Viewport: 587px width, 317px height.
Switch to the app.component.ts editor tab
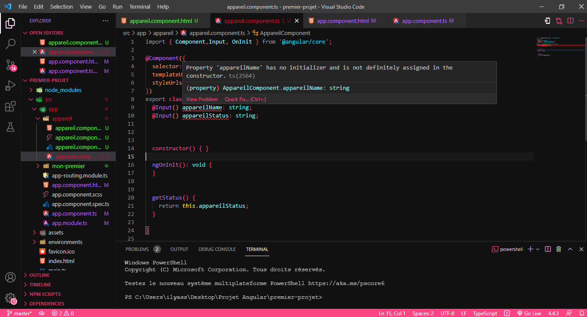[x=427, y=21]
